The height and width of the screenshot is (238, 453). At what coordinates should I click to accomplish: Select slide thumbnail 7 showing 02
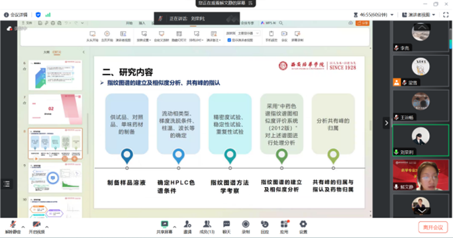click(x=55, y=109)
